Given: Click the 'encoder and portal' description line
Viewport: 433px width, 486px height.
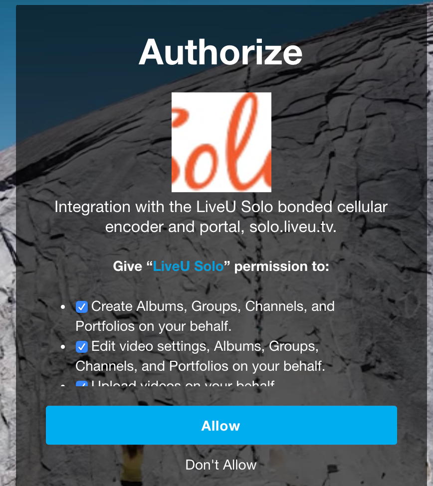Looking at the screenshot, I should click(x=221, y=227).
